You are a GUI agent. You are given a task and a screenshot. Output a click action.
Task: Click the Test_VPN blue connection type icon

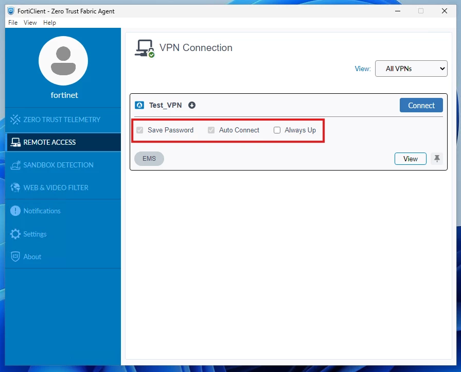(139, 105)
